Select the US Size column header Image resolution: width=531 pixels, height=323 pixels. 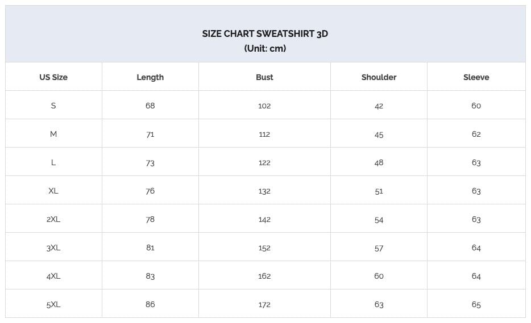coord(53,77)
